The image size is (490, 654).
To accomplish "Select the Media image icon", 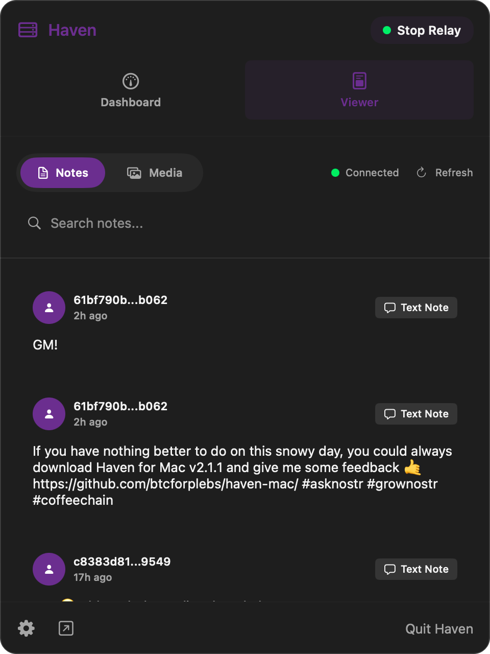I will [x=134, y=173].
